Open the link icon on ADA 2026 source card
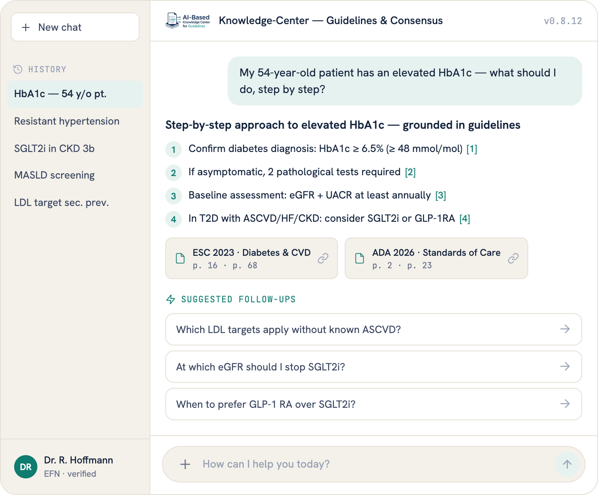 click(x=513, y=258)
